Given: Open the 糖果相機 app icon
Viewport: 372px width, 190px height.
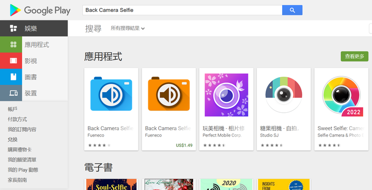Looking at the screenshot, I should click(284, 95).
